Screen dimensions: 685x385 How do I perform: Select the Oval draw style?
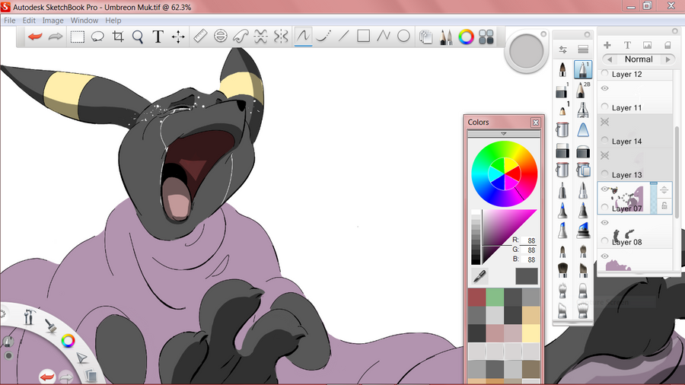tap(403, 36)
